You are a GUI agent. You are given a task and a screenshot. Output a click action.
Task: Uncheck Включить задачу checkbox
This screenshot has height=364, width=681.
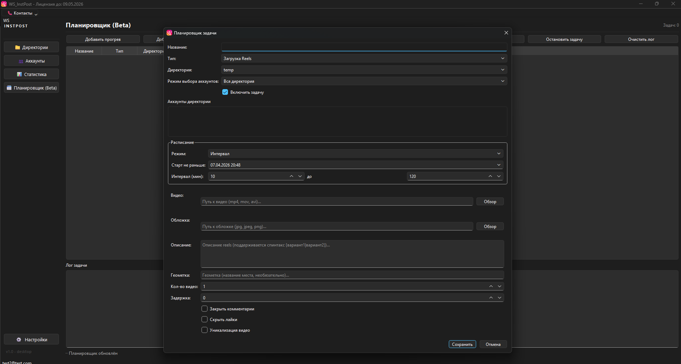point(225,92)
